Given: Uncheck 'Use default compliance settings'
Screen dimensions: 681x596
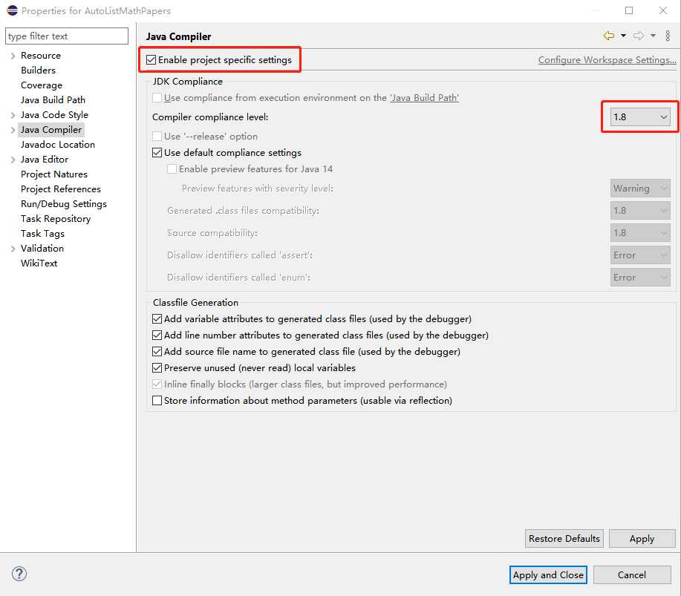Looking at the screenshot, I should click(157, 152).
